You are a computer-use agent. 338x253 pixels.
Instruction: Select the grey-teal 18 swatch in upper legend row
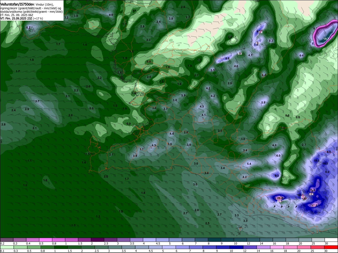pos(292,240)
